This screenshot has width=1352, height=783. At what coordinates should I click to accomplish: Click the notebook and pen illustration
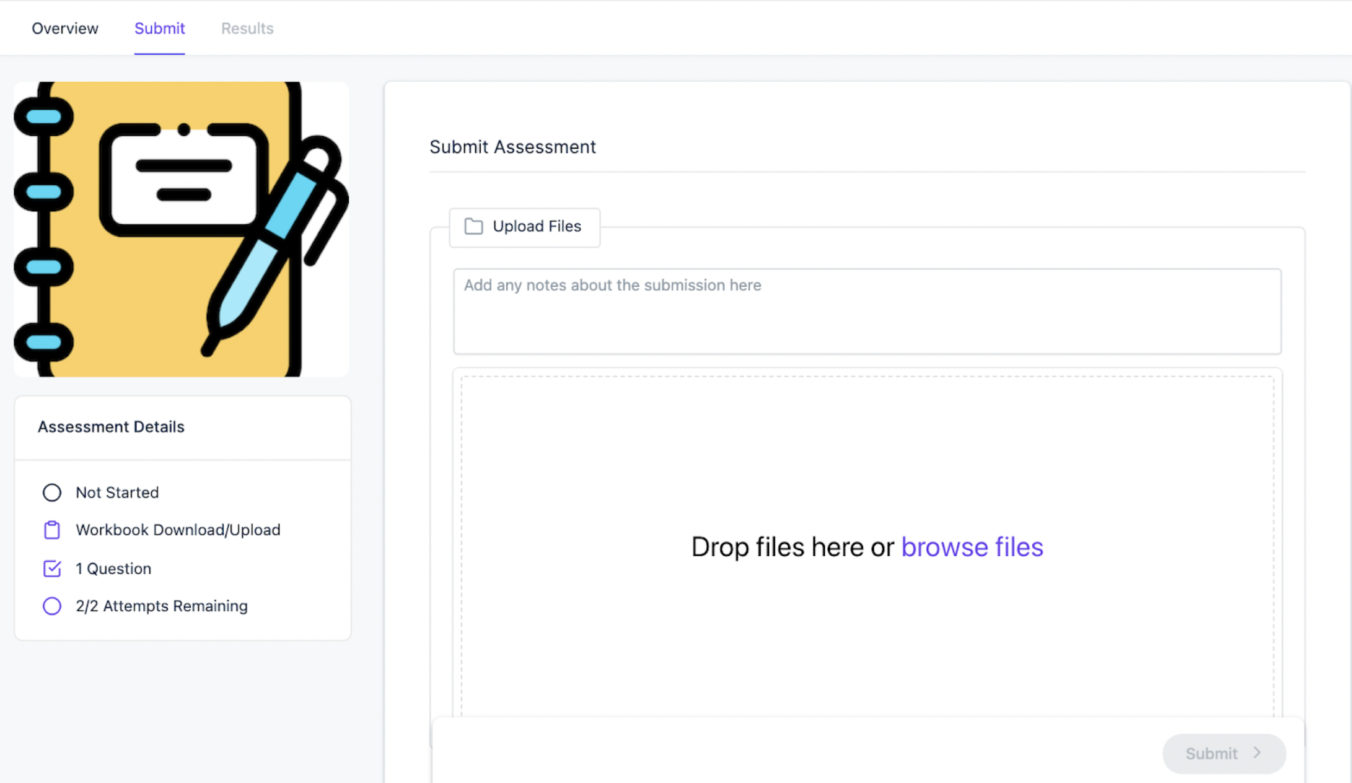point(182,229)
